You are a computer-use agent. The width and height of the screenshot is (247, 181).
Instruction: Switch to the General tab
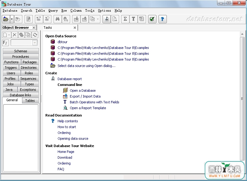coord(12,100)
